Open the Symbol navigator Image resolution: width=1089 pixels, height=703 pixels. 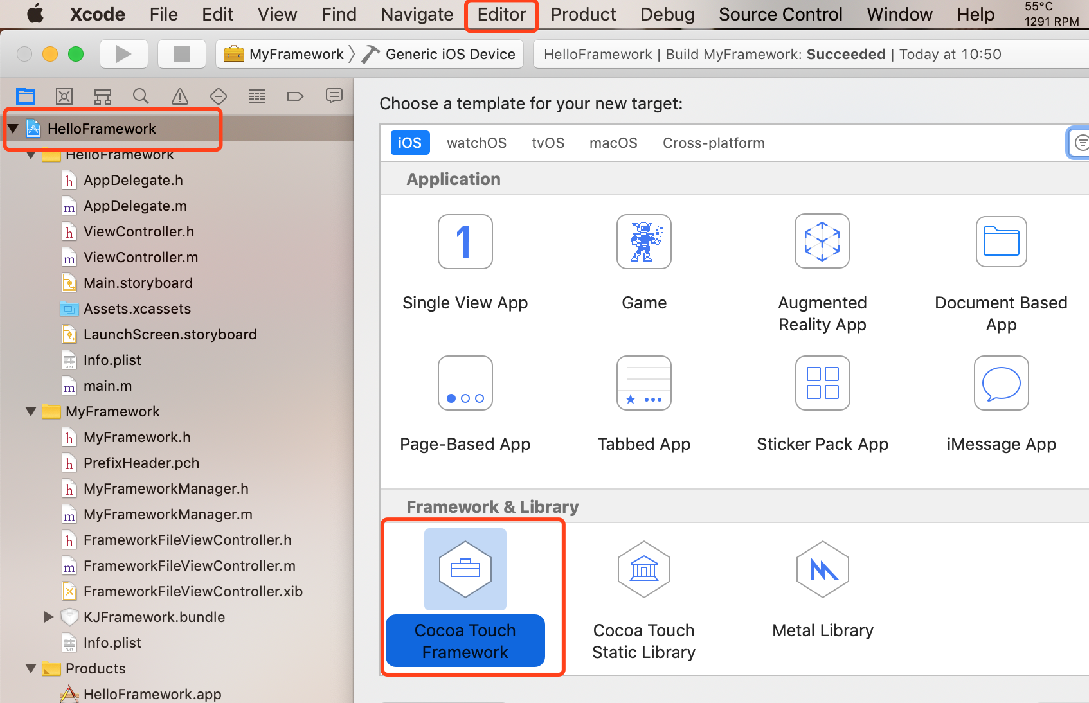(x=103, y=96)
